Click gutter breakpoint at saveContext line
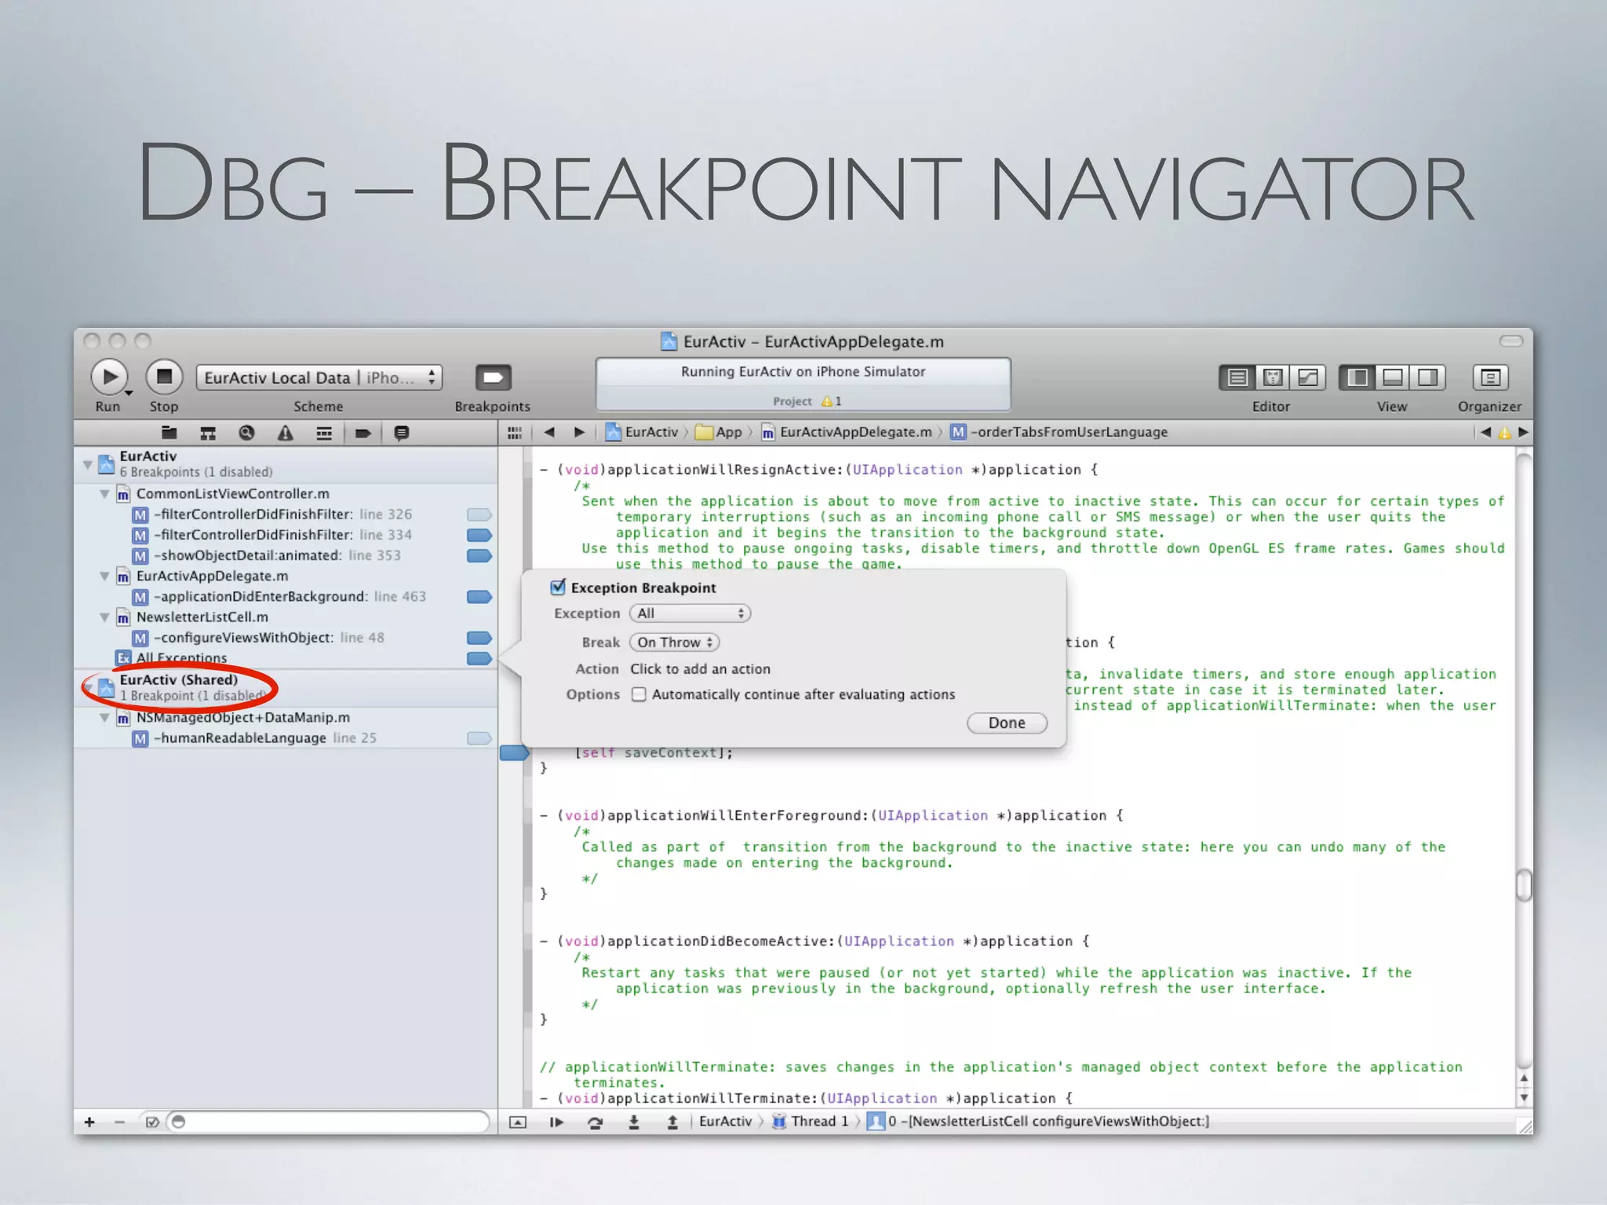The width and height of the screenshot is (1607, 1205). click(515, 753)
